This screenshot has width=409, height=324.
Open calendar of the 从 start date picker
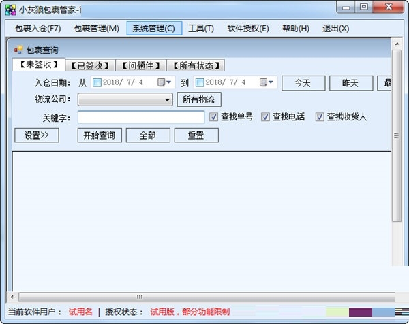[x=164, y=82]
